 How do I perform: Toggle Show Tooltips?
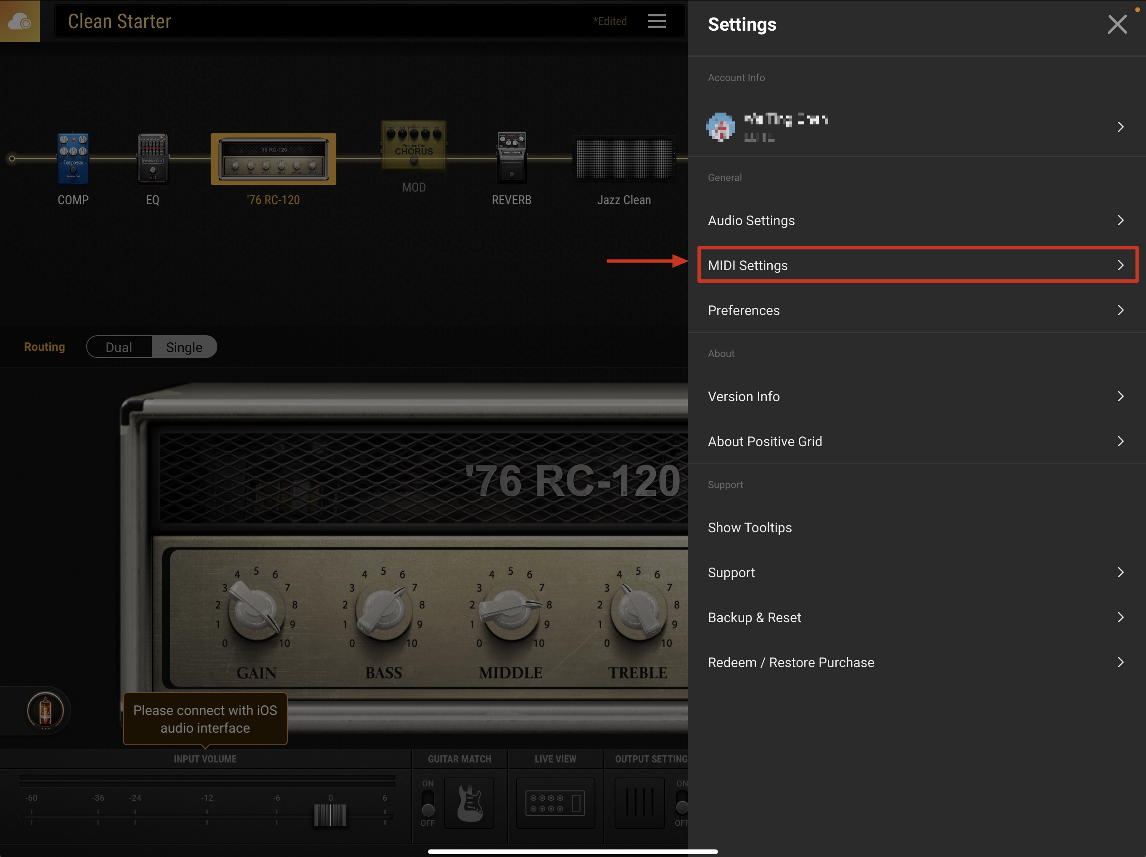[917, 528]
